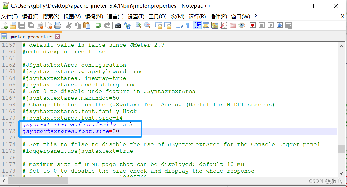Image resolution: width=347 pixels, height=187 pixels.
Task: Toggle synchronize vertical scrolling icon
Action: pos(159,25)
